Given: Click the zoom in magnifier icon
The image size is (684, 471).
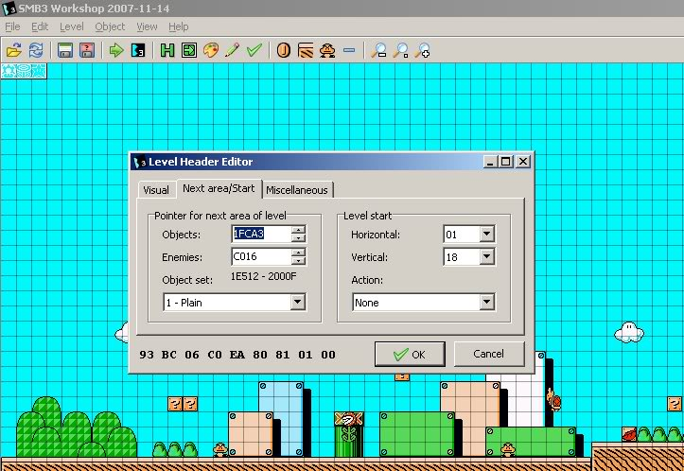Looking at the screenshot, I should pyautogui.click(x=423, y=50).
